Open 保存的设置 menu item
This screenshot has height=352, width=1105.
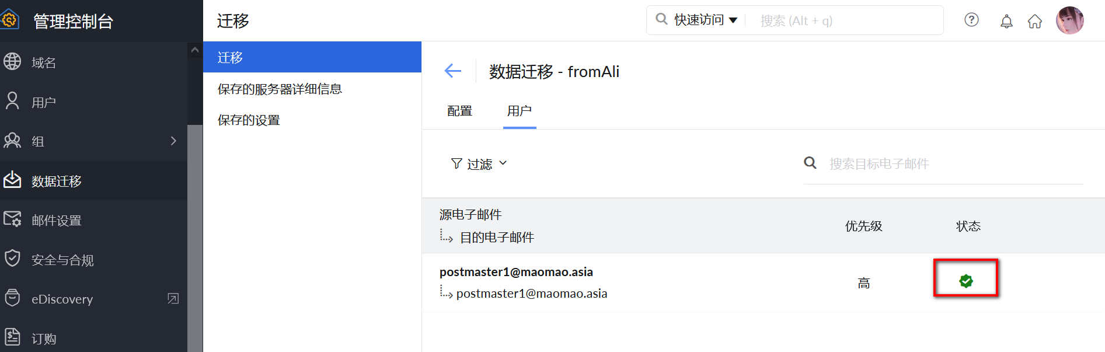[x=249, y=120]
